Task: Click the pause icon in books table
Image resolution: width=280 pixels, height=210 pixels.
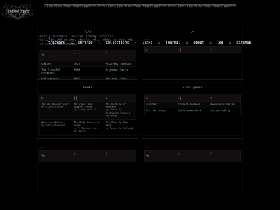Action: pyautogui.click(x=75, y=98)
